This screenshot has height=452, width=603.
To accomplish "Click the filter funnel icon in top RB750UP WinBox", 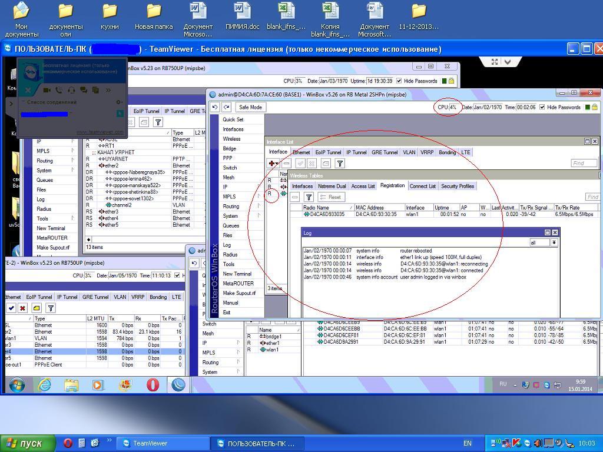I will click(158, 122).
